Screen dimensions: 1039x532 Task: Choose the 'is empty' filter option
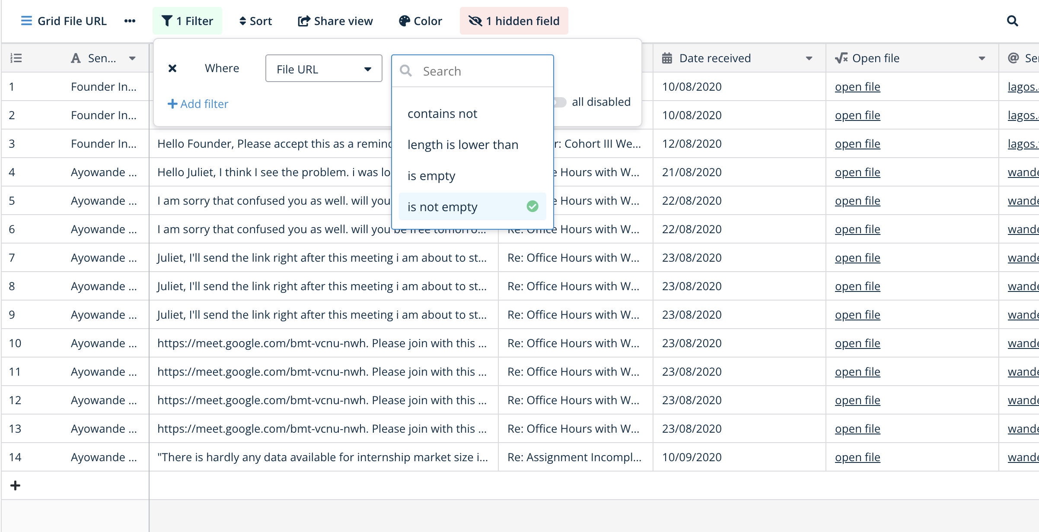tap(431, 176)
